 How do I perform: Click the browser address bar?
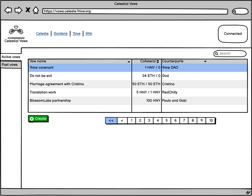tap(134, 11)
